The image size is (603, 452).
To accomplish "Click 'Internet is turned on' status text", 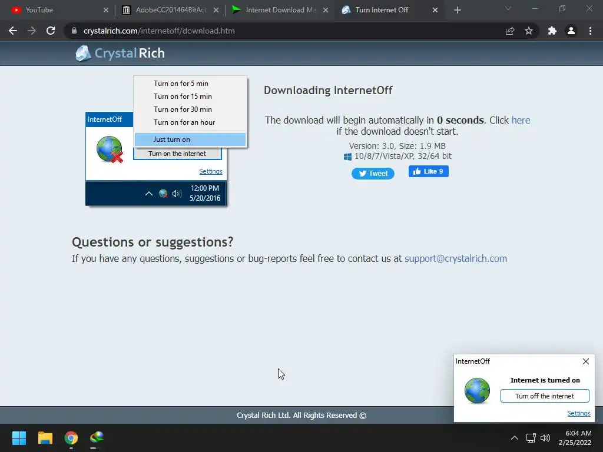I will click(x=545, y=380).
